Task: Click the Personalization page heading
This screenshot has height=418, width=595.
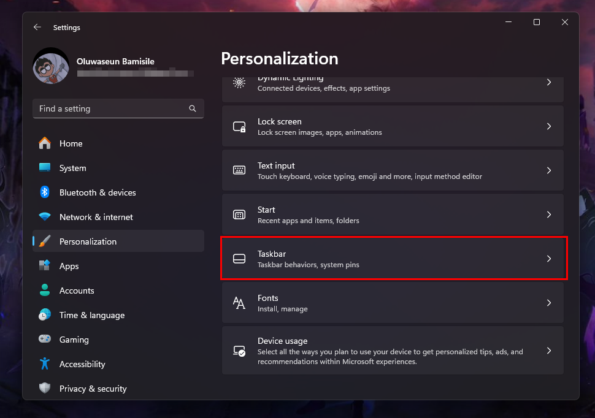Action: pyautogui.click(x=280, y=59)
